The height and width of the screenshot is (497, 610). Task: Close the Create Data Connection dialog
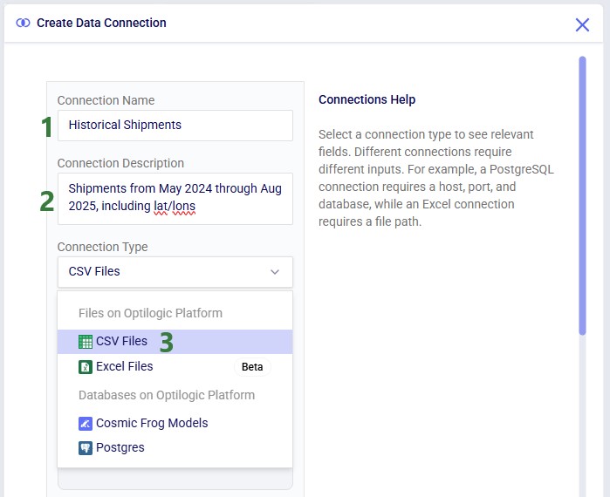point(582,24)
